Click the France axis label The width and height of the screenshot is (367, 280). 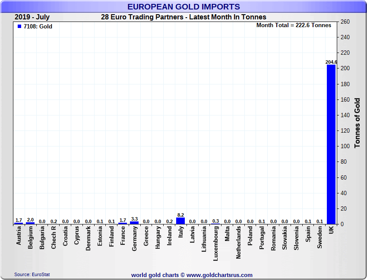(123, 236)
